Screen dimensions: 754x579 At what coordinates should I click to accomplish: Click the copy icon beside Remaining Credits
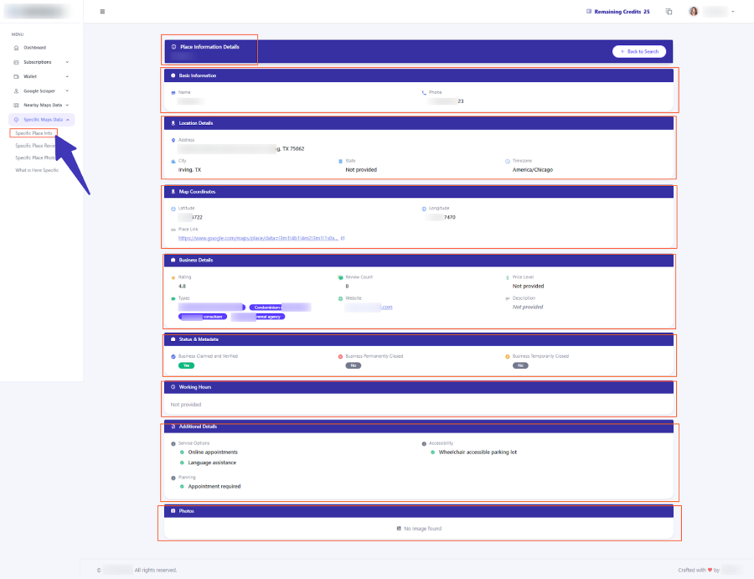click(669, 12)
